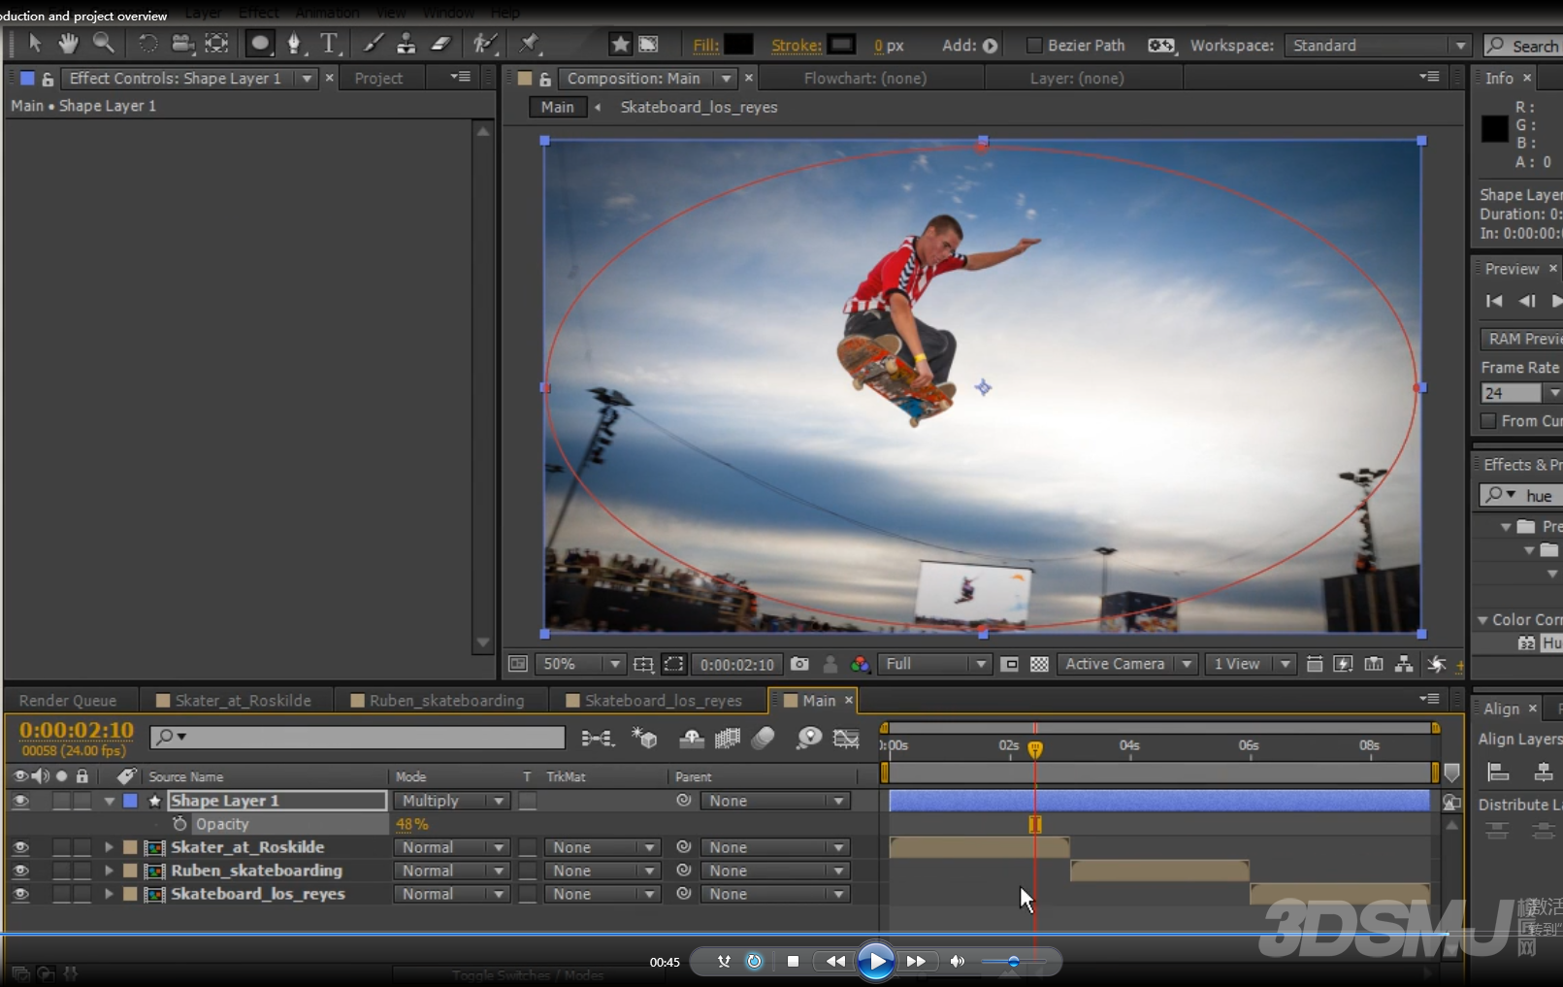Screen dimensions: 1563x987
Task: Click the Main breadcrumb button
Action: coord(558,107)
